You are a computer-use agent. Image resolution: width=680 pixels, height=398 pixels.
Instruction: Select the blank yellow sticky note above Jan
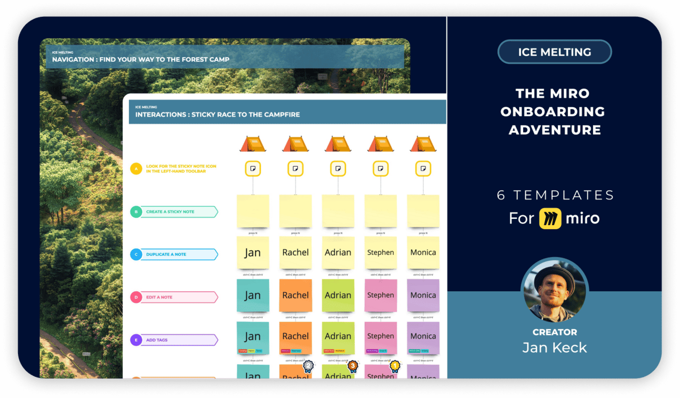tap(253, 211)
